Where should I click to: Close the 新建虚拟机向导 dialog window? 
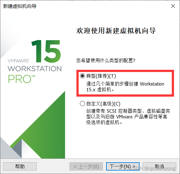coord(173,6)
